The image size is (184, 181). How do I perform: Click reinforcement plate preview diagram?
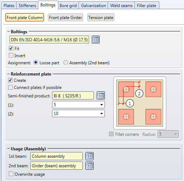pos(140,103)
